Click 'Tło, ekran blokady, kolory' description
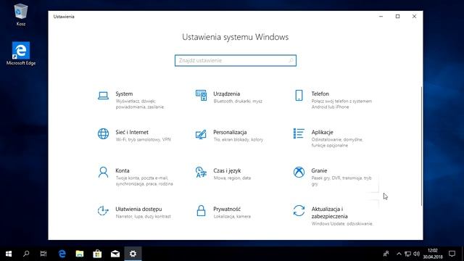Viewport: 464px width, 261px height. click(239, 140)
